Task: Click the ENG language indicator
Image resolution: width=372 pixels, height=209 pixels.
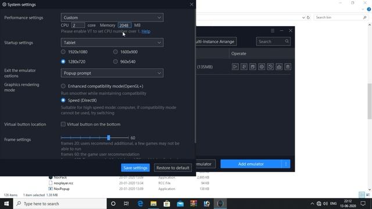Action: coord(333,204)
